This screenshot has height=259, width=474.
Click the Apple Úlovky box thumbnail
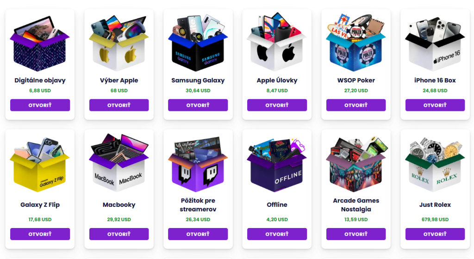[x=277, y=42]
